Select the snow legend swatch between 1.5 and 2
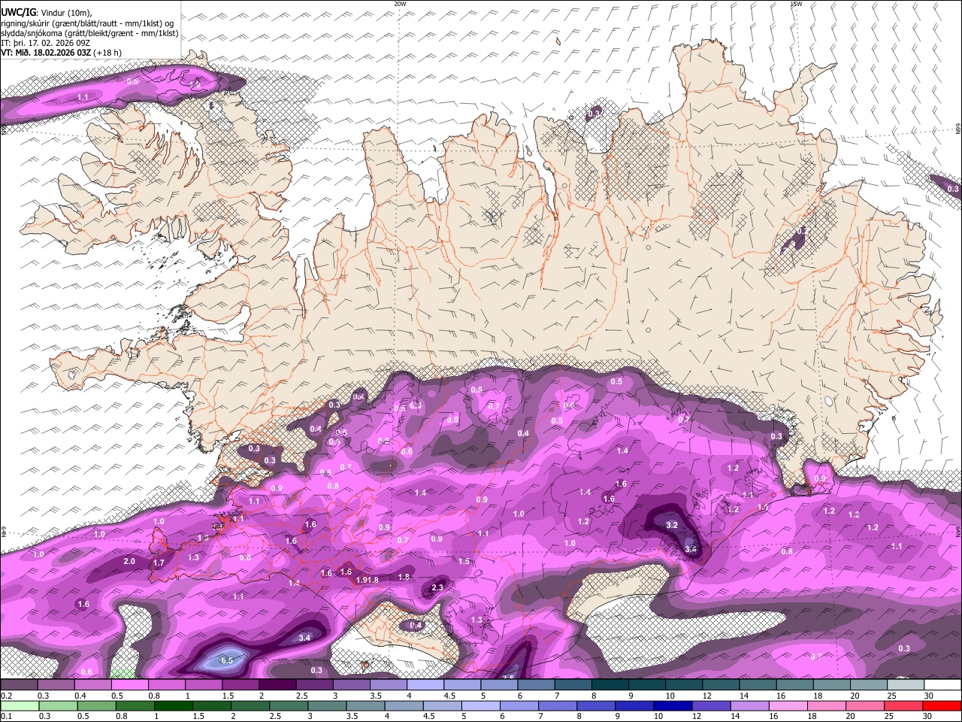This screenshot has width=962, height=722. (240, 685)
